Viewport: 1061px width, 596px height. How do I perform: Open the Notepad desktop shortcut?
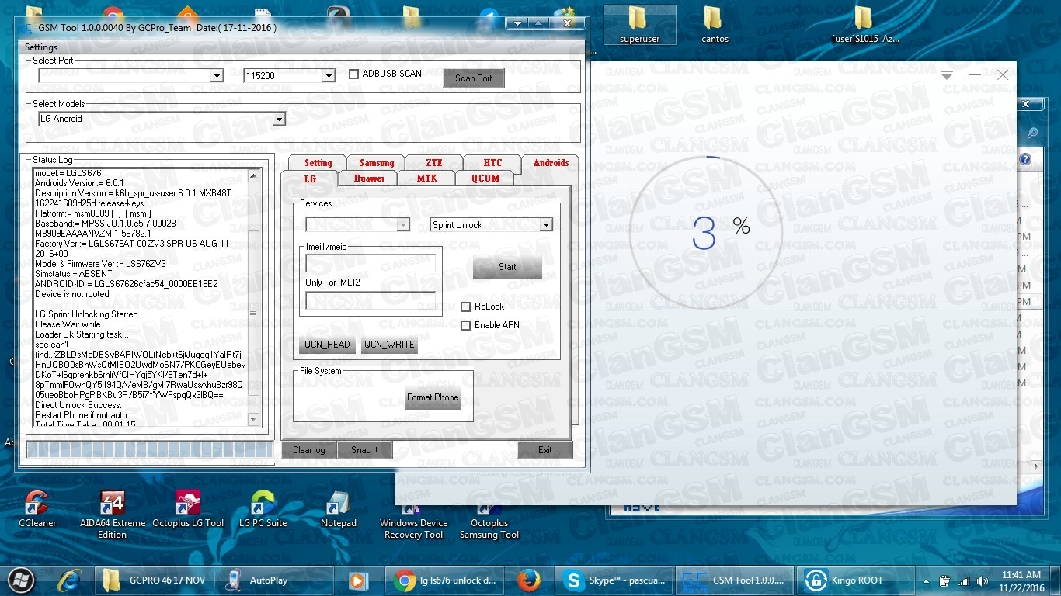coord(339,509)
